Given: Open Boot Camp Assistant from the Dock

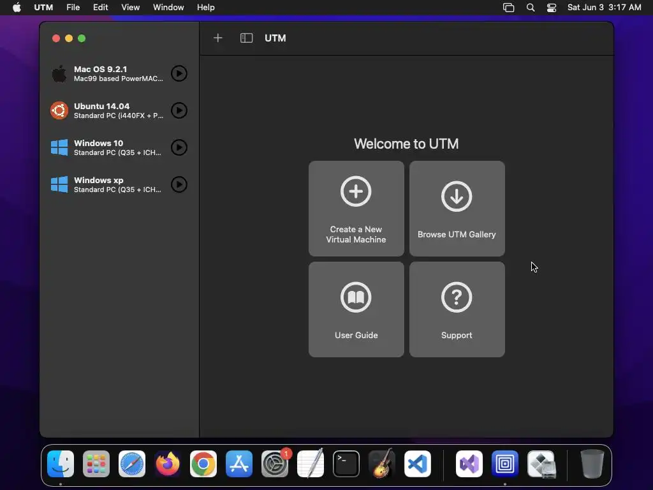Looking at the screenshot, I should pyautogui.click(x=541, y=464).
